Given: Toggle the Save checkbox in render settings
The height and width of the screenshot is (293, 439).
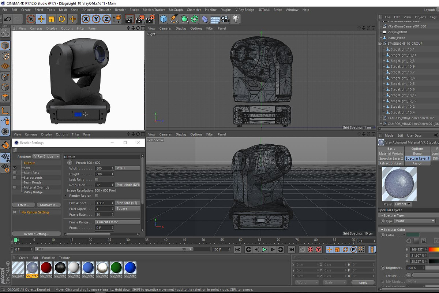Looking at the screenshot, I should point(15,168).
